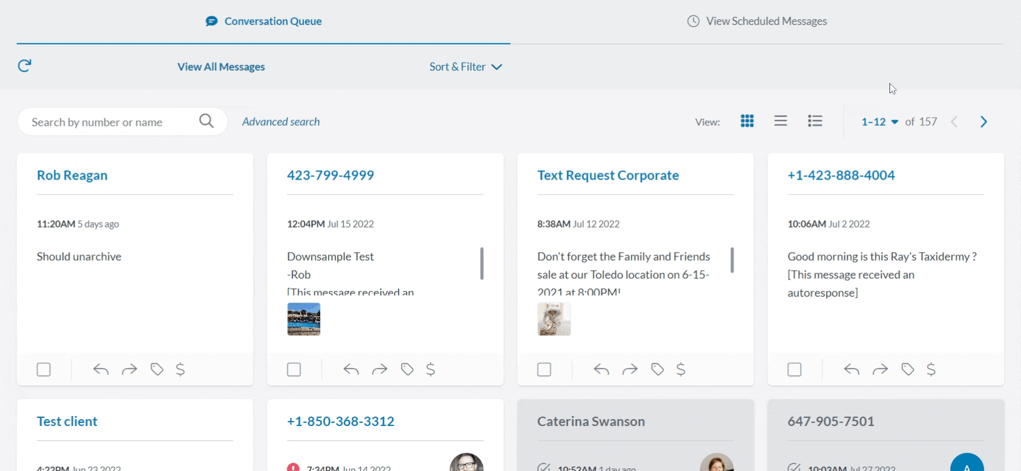The image size is (1021, 471).
Task: Click scrollbar in Downsample Test message
Action: tap(482, 263)
